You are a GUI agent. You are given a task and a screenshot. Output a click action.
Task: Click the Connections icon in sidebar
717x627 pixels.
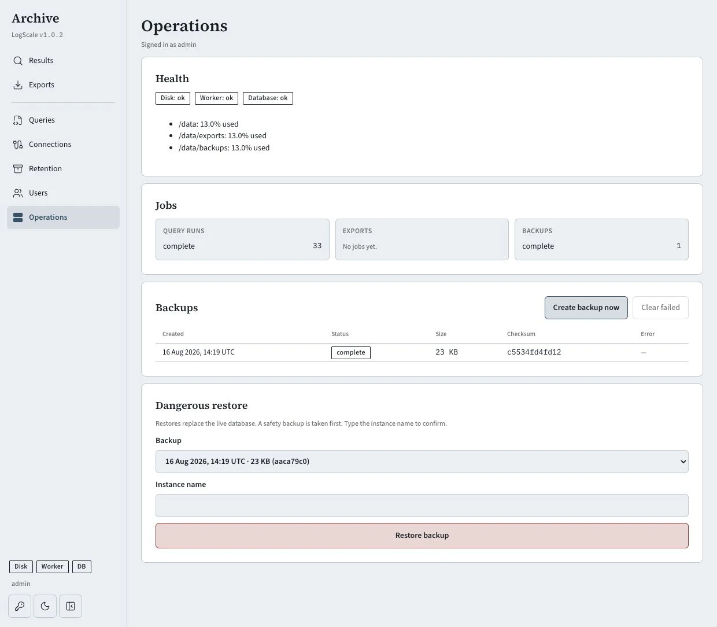18,145
